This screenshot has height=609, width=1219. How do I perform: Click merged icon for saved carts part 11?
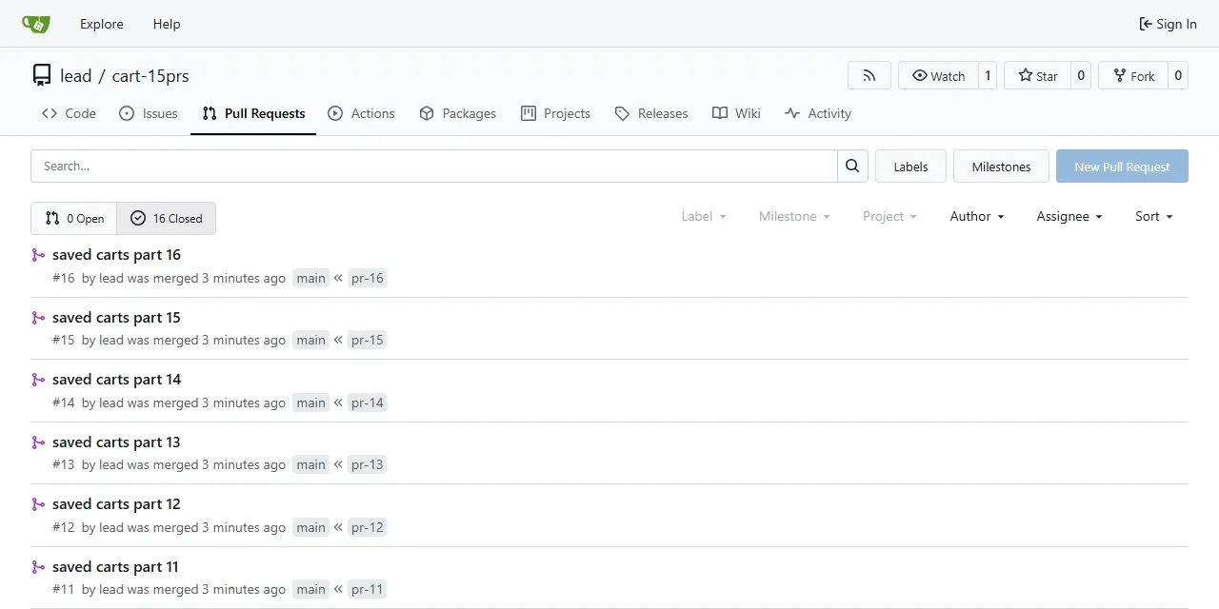coord(38,567)
